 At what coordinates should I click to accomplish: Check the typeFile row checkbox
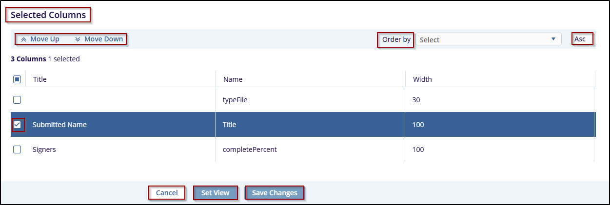click(17, 100)
